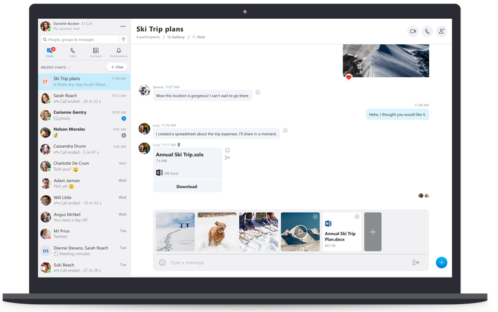Open Serena's avatar in the conversation

click(x=144, y=91)
